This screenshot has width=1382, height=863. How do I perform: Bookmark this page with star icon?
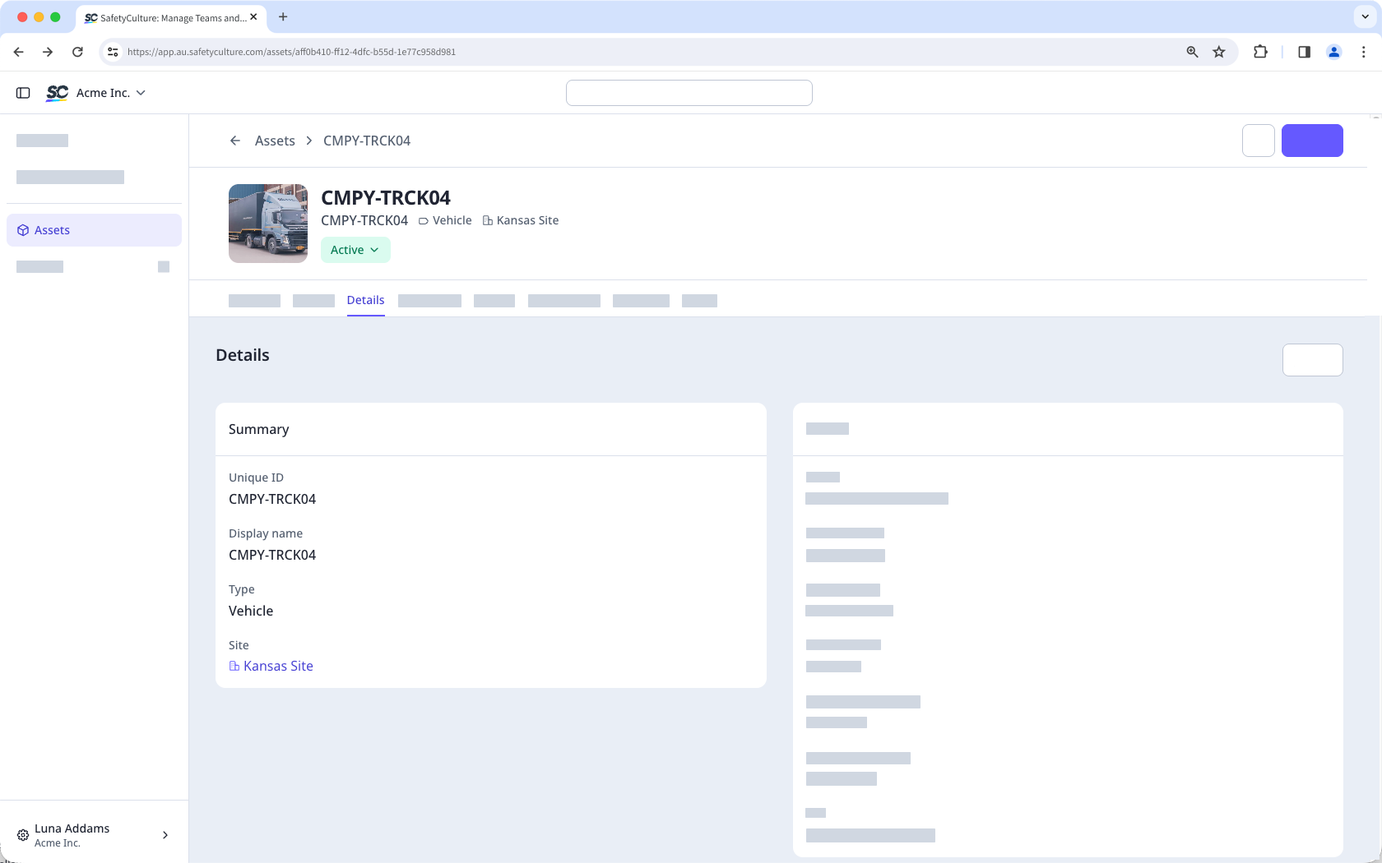click(x=1219, y=52)
